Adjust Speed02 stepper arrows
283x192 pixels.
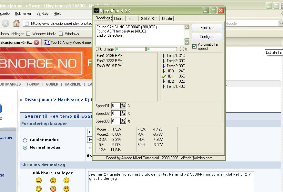pos(123,113)
